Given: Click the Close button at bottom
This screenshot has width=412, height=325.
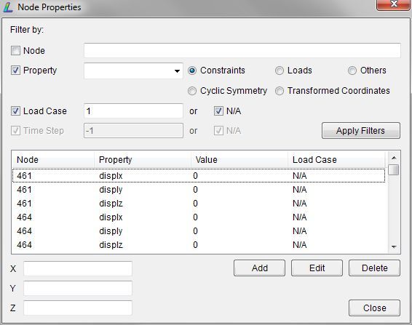Looking at the screenshot, I should 374,308.
